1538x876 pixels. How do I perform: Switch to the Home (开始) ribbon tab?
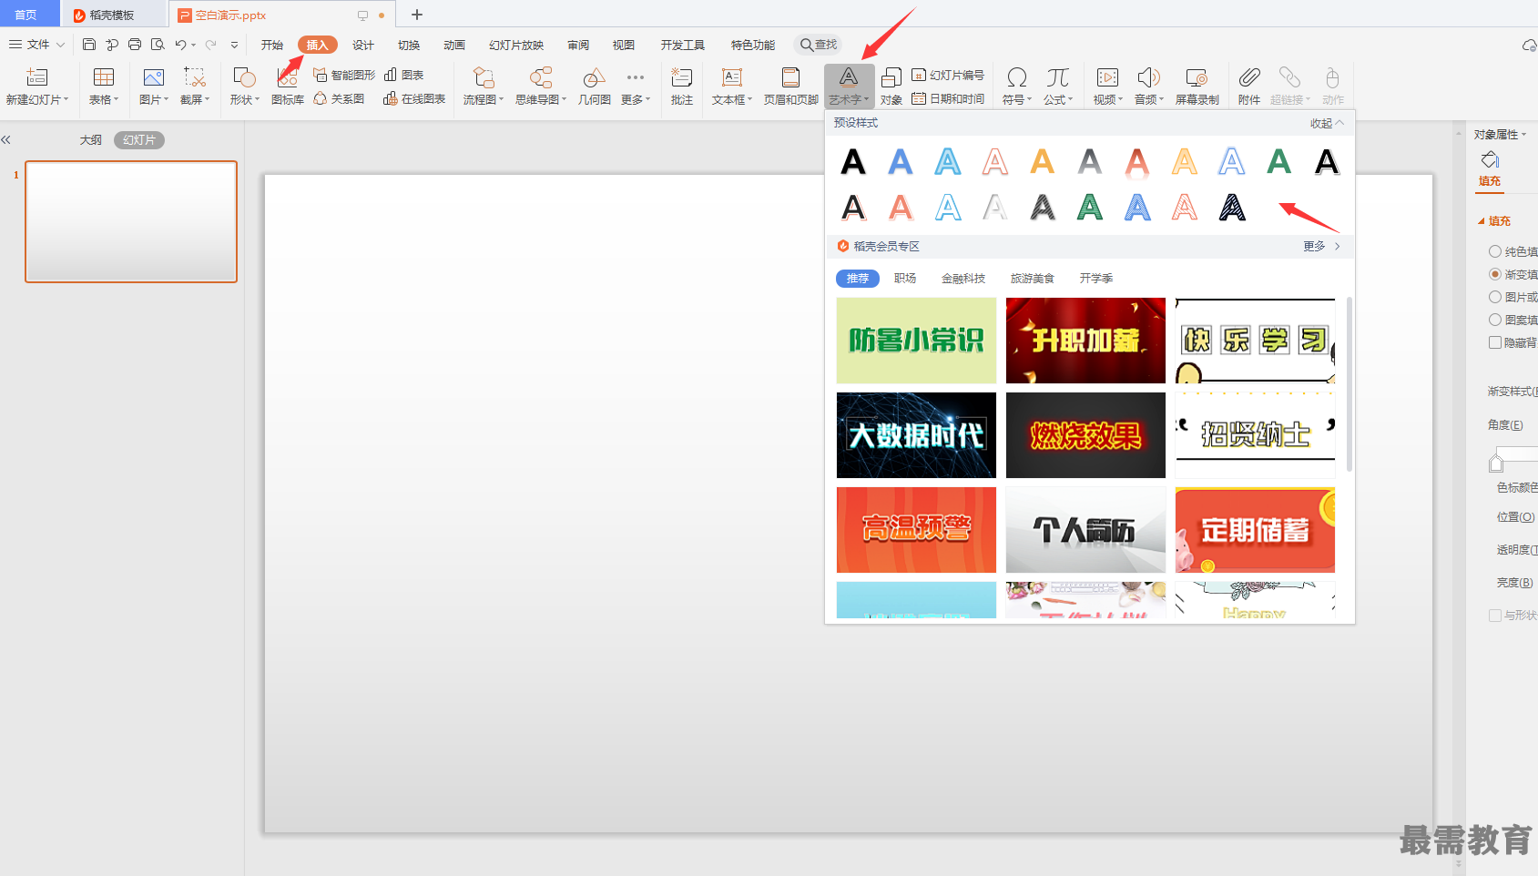(x=271, y=45)
